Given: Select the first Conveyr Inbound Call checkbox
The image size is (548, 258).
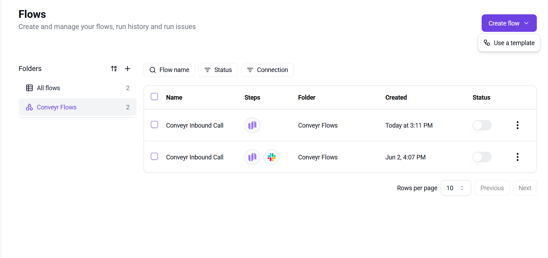Looking at the screenshot, I should [x=154, y=124].
